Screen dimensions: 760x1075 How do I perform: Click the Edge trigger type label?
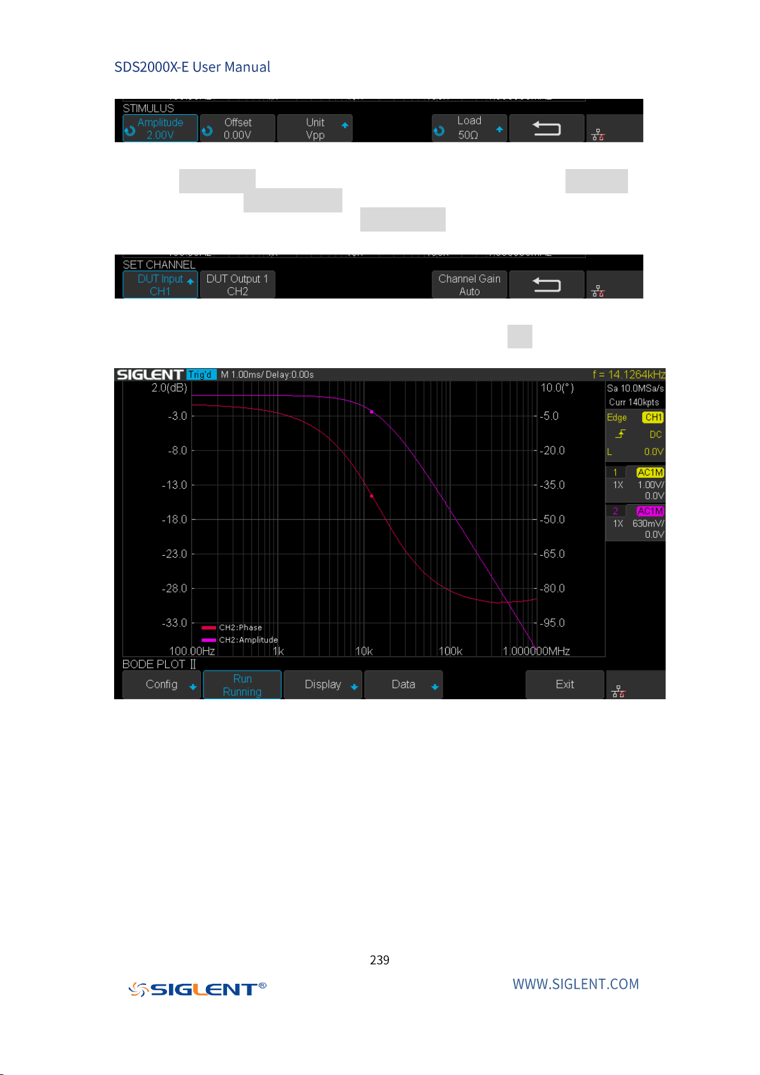click(x=617, y=417)
